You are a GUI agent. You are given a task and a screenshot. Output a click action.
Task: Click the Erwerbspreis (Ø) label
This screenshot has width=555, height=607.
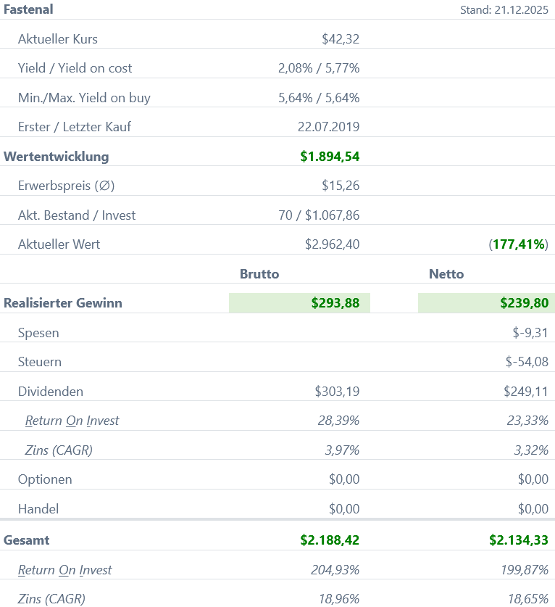(66, 186)
